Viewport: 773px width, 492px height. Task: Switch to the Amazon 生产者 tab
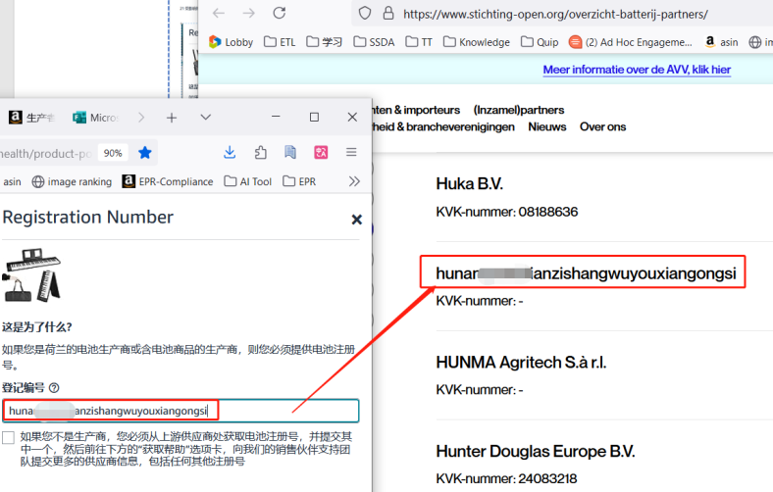(x=32, y=118)
